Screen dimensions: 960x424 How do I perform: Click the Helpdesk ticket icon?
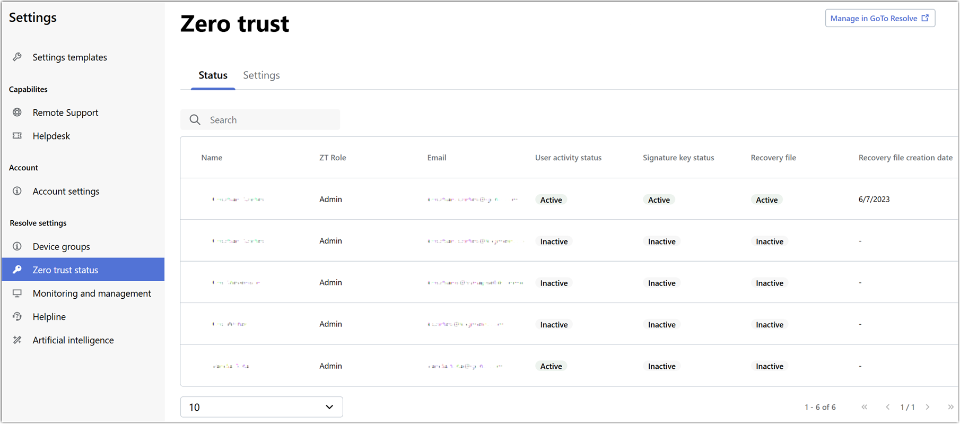click(18, 136)
